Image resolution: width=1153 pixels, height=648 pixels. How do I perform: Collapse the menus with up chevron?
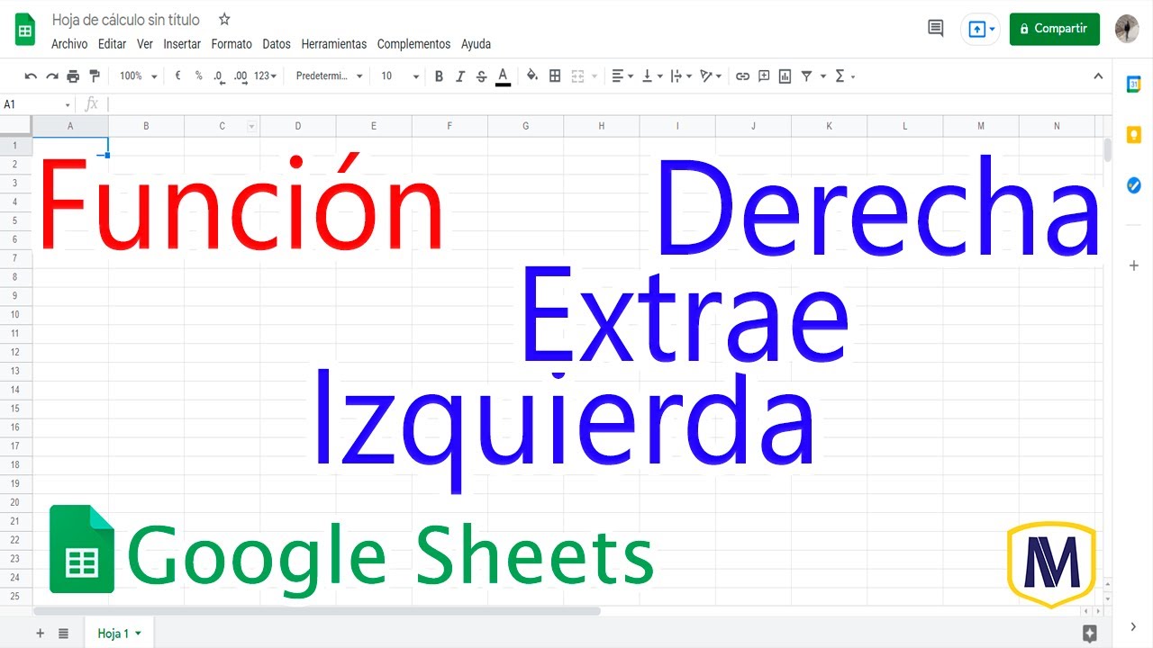pos(1098,76)
